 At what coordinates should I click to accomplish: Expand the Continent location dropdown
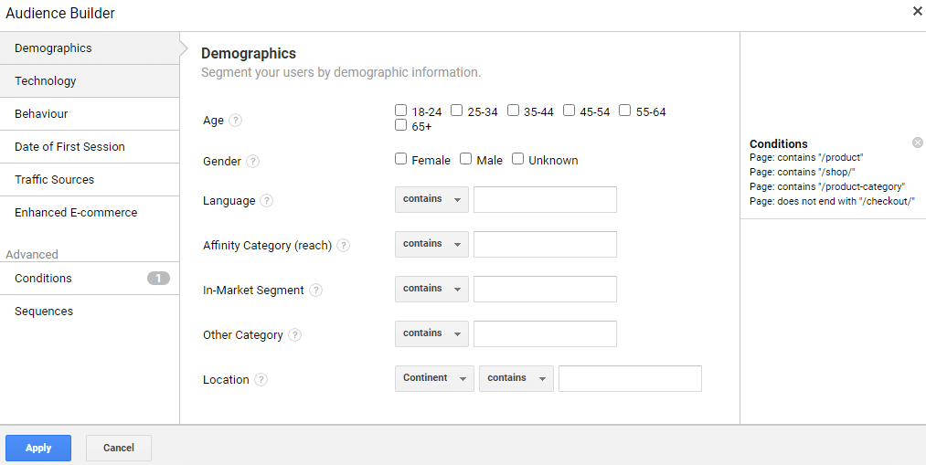tap(434, 378)
